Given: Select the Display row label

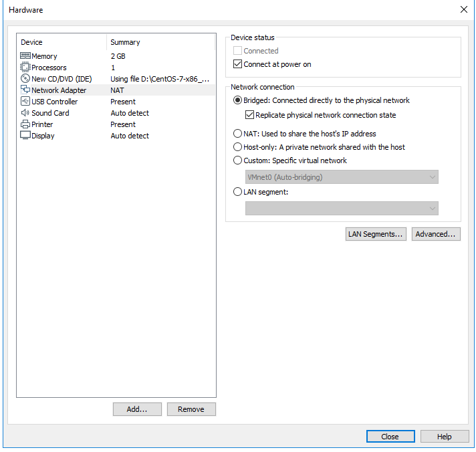Looking at the screenshot, I should coord(43,136).
